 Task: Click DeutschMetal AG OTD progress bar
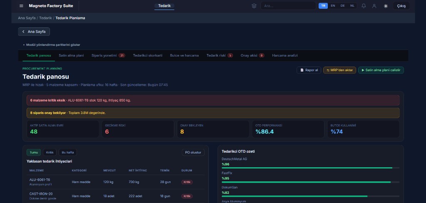(x=310, y=168)
